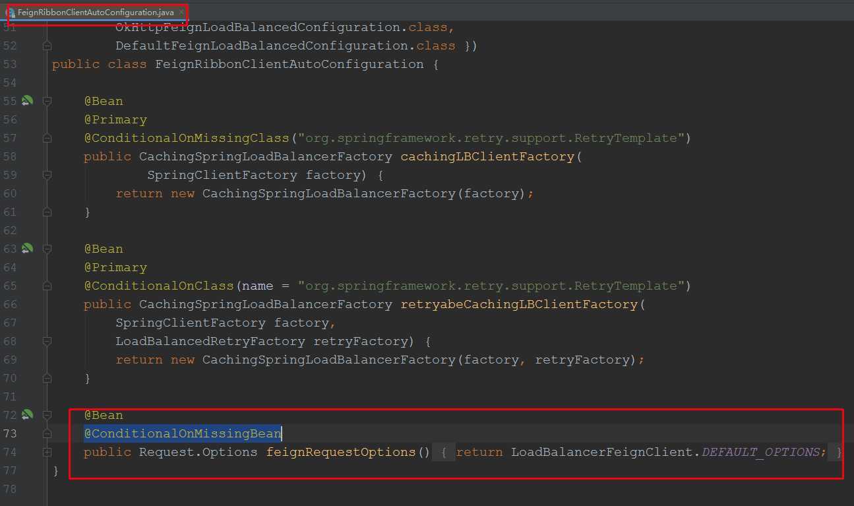Viewport: 854px width, 506px height.
Task: Click line number 66 in the gutter
Action: coord(10,304)
